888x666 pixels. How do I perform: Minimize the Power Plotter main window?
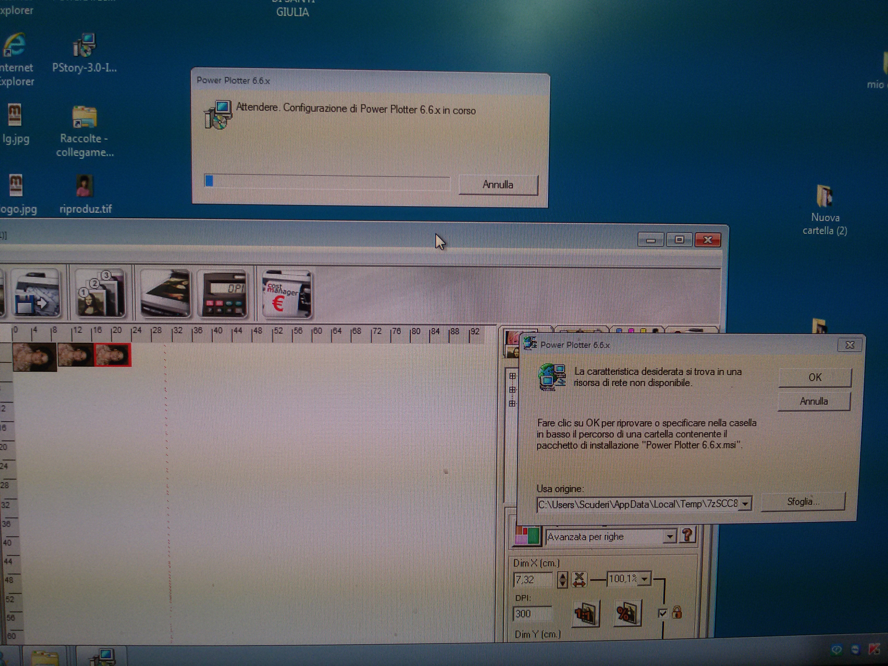click(651, 240)
